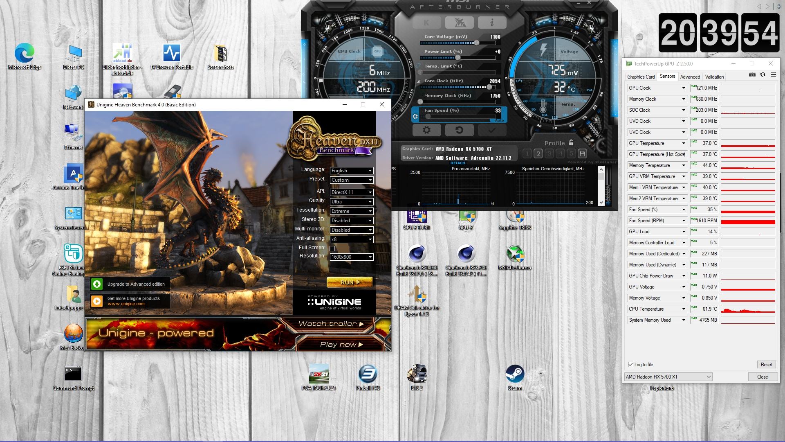Image resolution: width=785 pixels, height=442 pixels.
Task: Click the Afterburner info 'i' button
Action: [x=492, y=23]
